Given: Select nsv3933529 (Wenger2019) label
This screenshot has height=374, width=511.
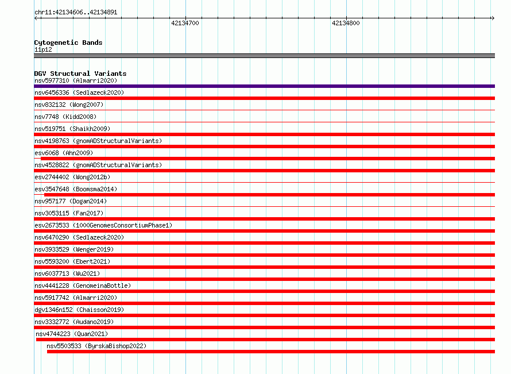Looking at the screenshot, I should click(x=74, y=249).
